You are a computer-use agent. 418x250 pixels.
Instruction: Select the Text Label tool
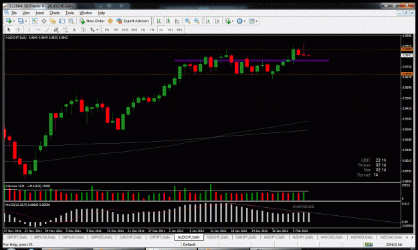pyautogui.click(x=83, y=30)
